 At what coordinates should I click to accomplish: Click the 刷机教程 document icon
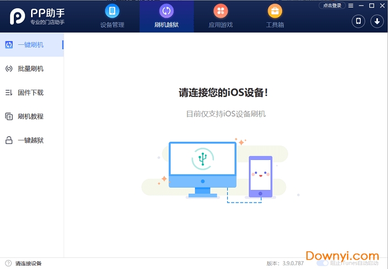[x=9, y=116]
